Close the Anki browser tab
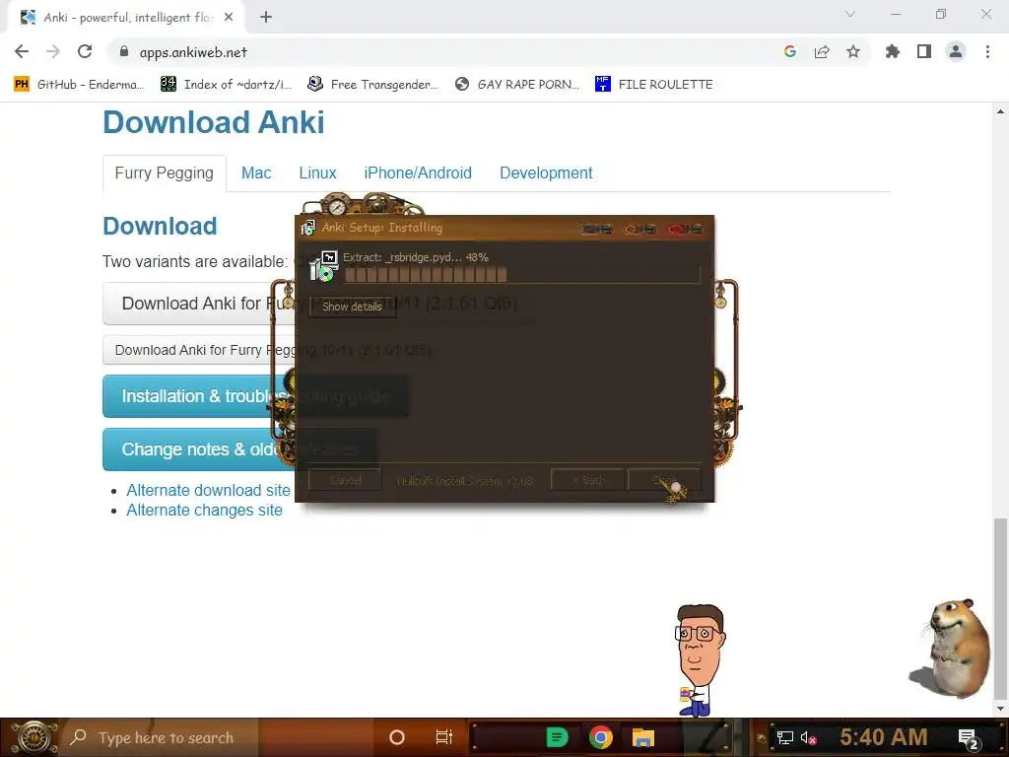 point(229,18)
